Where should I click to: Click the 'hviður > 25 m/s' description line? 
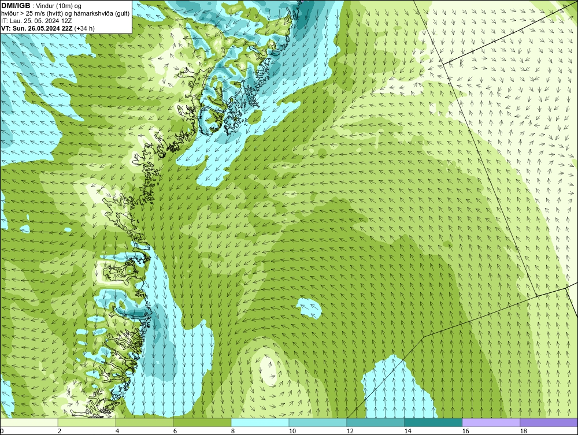pyautogui.click(x=65, y=14)
